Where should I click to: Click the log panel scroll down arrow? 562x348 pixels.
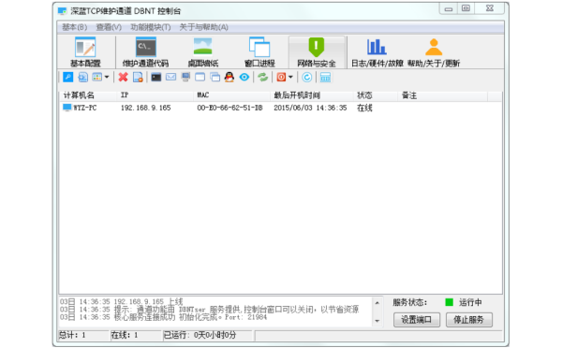[x=377, y=321]
